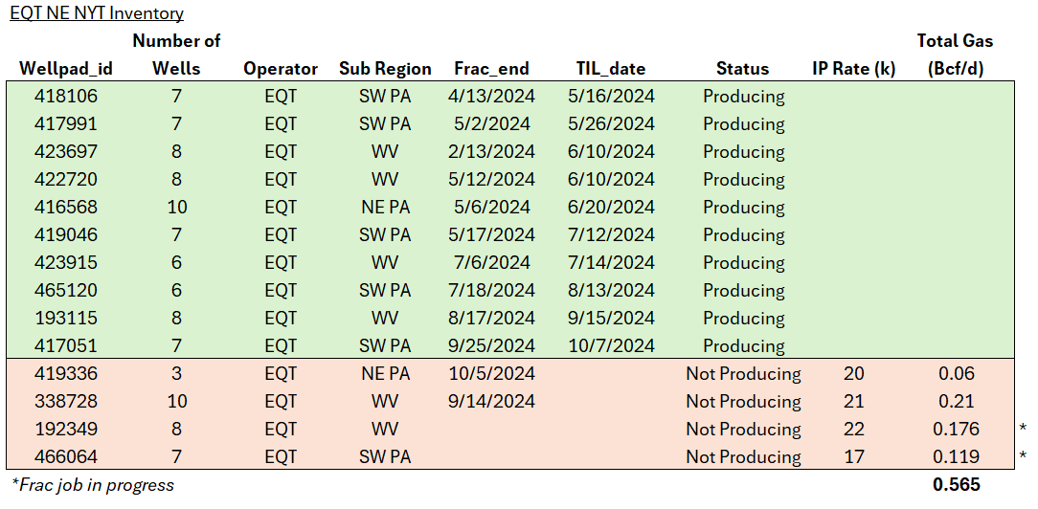The height and width of the screenshot is (509, 1038).
Task: Select wellpad 418106 cell
Action: (x=65, y=97)
